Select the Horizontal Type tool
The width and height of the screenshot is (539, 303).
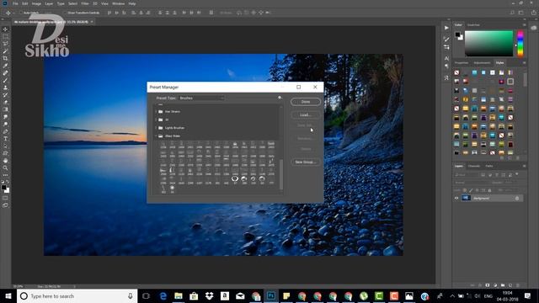tap(5, 139)
